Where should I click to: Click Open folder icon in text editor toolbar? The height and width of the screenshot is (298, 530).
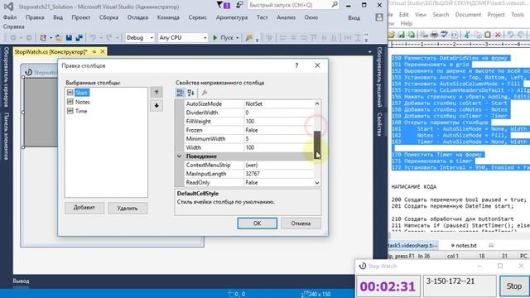392,35
